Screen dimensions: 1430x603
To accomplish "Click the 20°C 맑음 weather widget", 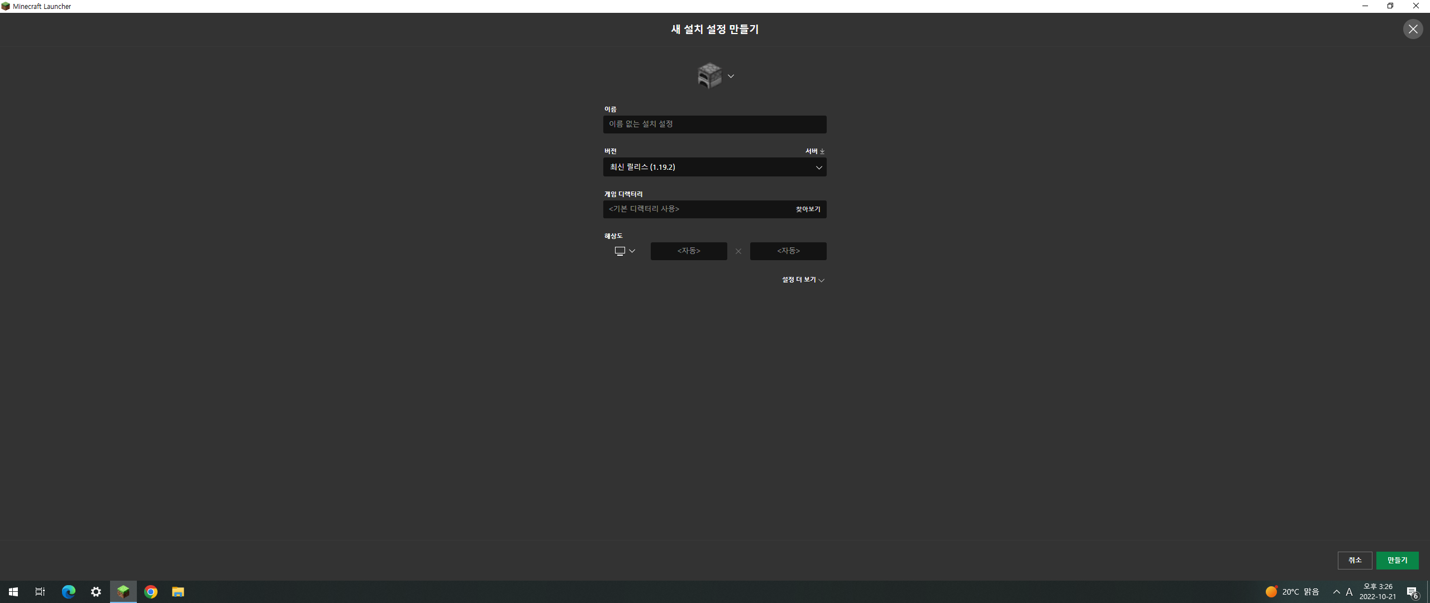I will click(1292, 591).
